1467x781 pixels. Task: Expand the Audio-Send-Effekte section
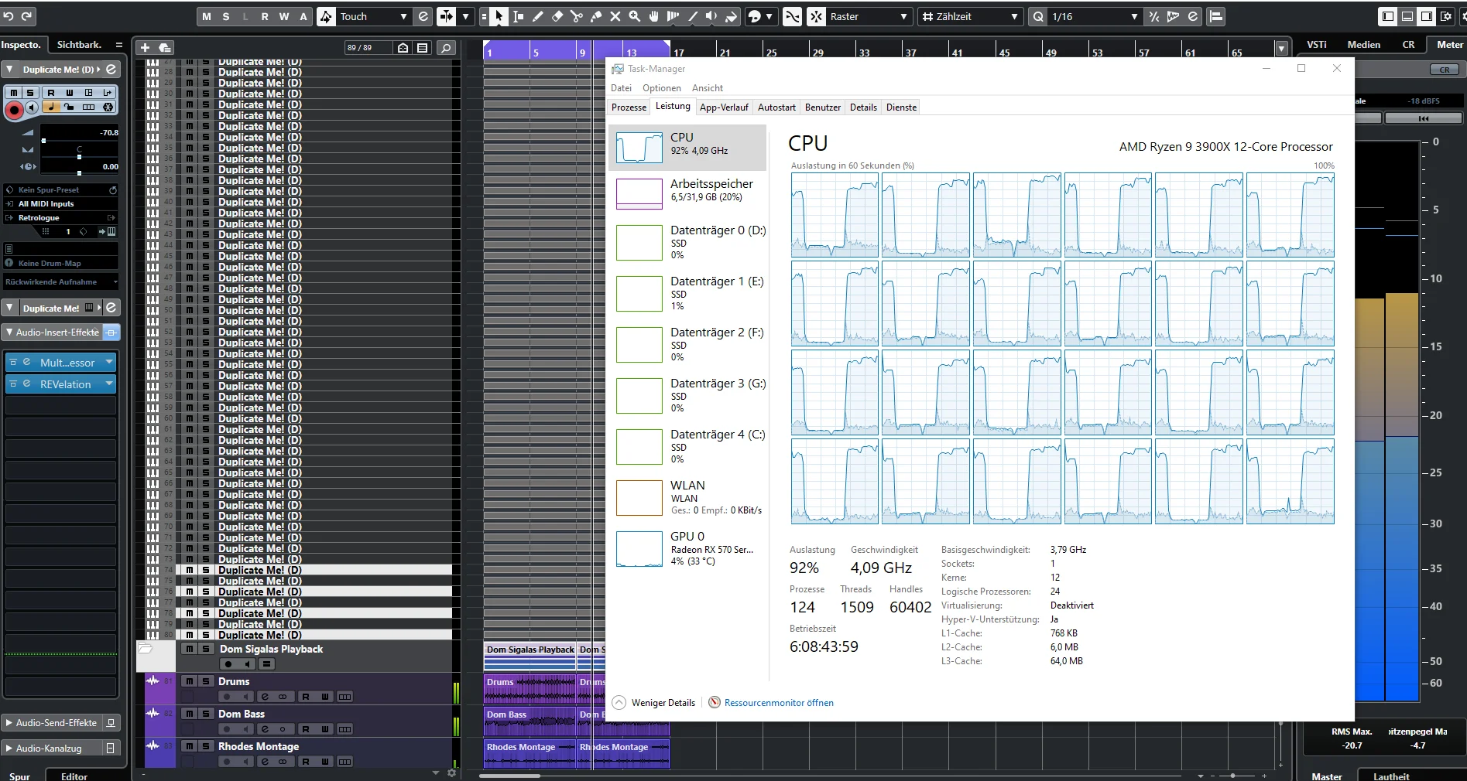(9, 723)
